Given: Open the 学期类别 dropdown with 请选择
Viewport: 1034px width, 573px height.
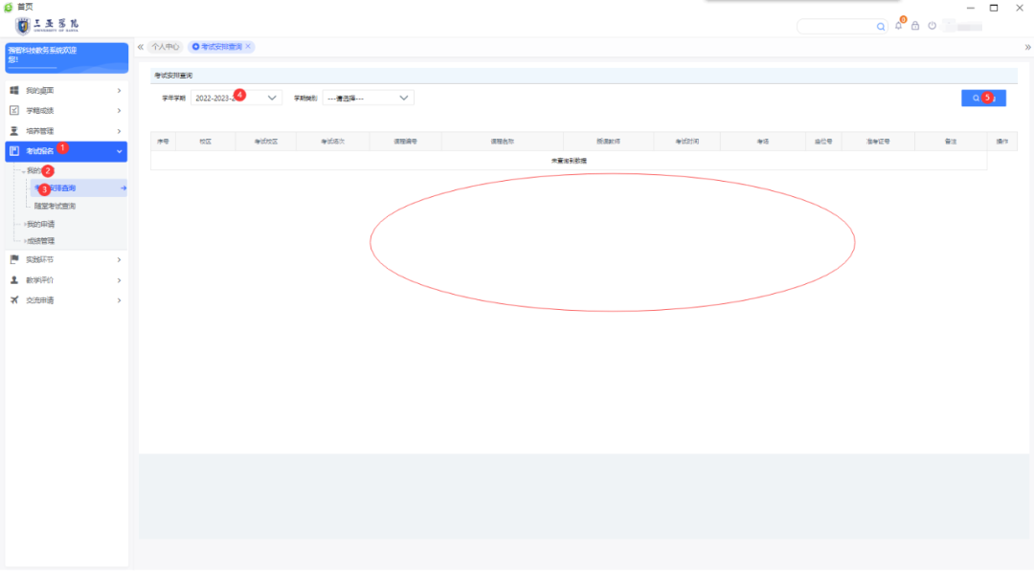Looking at the screenshot, I should [368, 98].
